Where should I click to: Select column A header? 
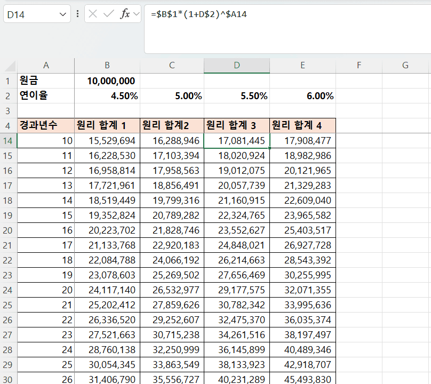coord(46,65)
